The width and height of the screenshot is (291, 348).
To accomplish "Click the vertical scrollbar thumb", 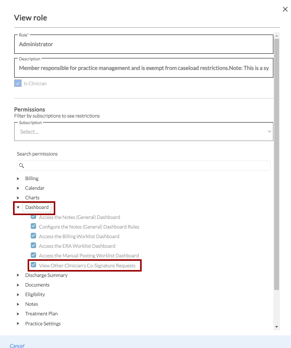I will (276, 161).
